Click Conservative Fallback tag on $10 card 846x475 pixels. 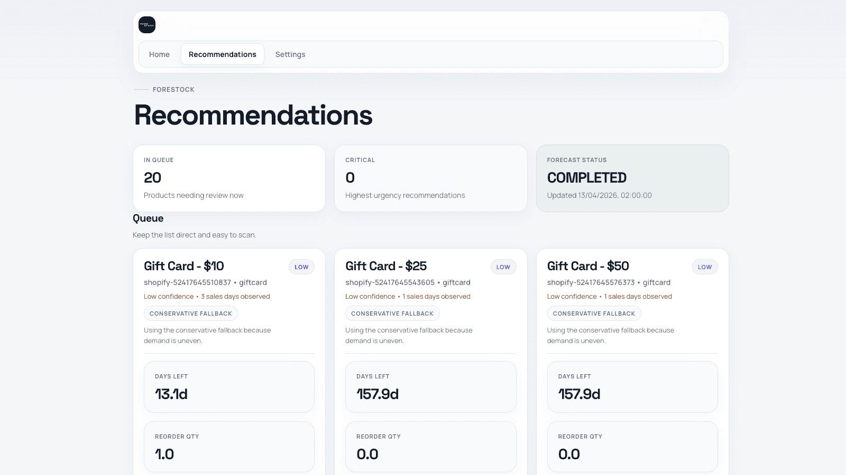[191, 313]
